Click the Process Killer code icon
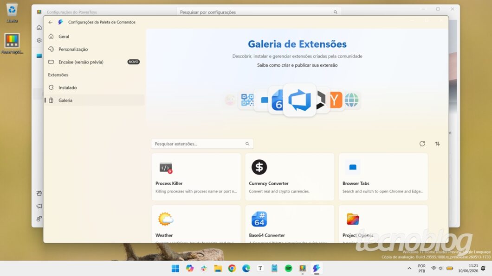The width and height of the screenshot is (492, 276). pyautogui.click(x=165, y=168)
